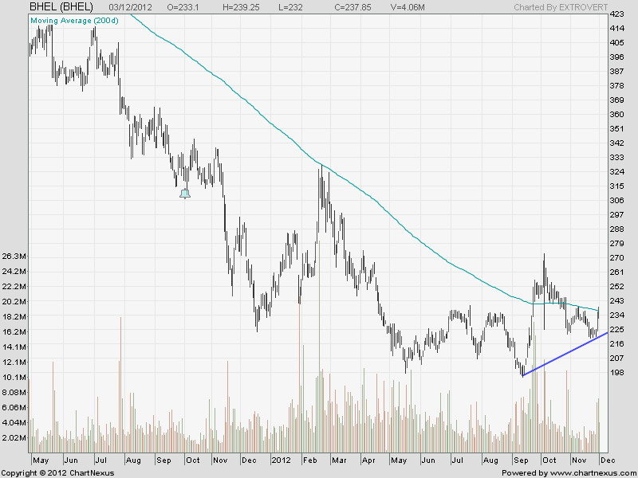Click the Copyright 2012 ChartNexus text
This screenshot has width=638, height=478.
click(x=57, y=472)
